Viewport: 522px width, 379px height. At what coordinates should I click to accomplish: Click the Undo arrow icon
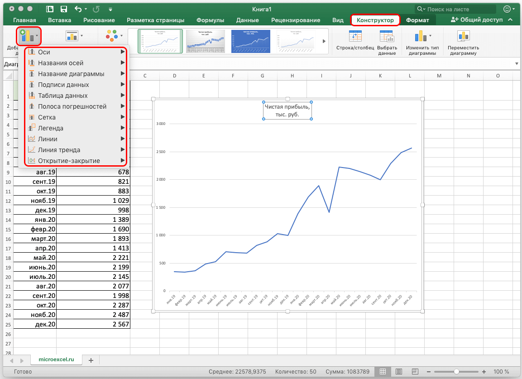(78, 9)
